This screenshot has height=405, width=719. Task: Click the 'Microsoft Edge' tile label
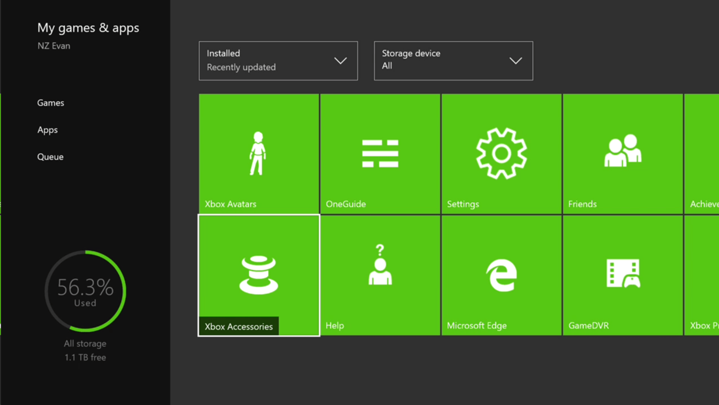477,325
